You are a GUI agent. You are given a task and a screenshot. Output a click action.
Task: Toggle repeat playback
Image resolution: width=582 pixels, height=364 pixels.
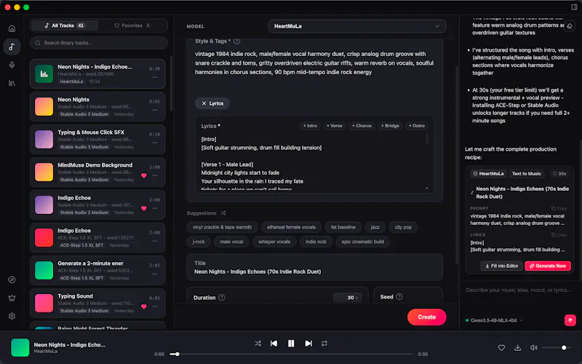pos(324,344)
